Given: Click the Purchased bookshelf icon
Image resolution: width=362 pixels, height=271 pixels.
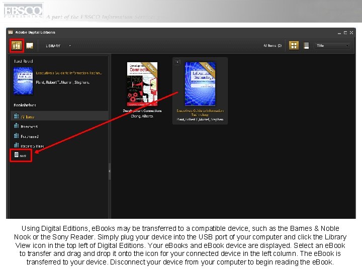Looking at the screenshot, I should pos(16,135).
